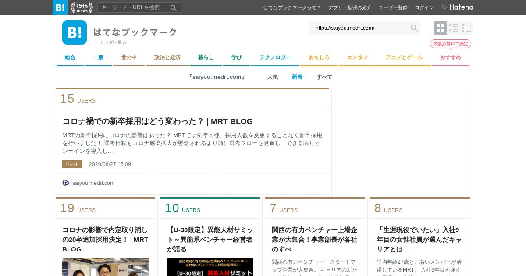Open はてなブックマークって？ link
The image size is (526, 276).
(292, 7)
